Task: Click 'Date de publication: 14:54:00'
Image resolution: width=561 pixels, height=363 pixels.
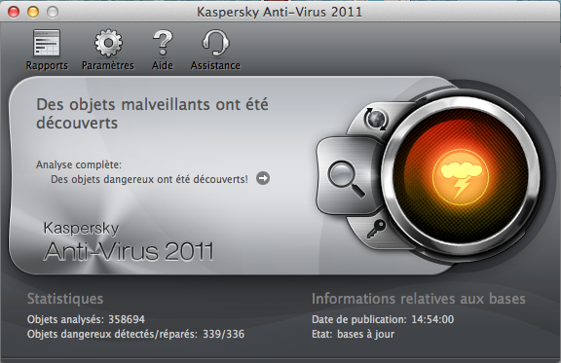Action: (x=383, y=319)
